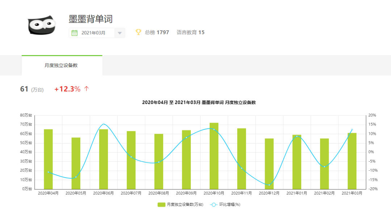391x213 pixels.
Task: Click the -20% right axis label
Action: pos(373,189)
